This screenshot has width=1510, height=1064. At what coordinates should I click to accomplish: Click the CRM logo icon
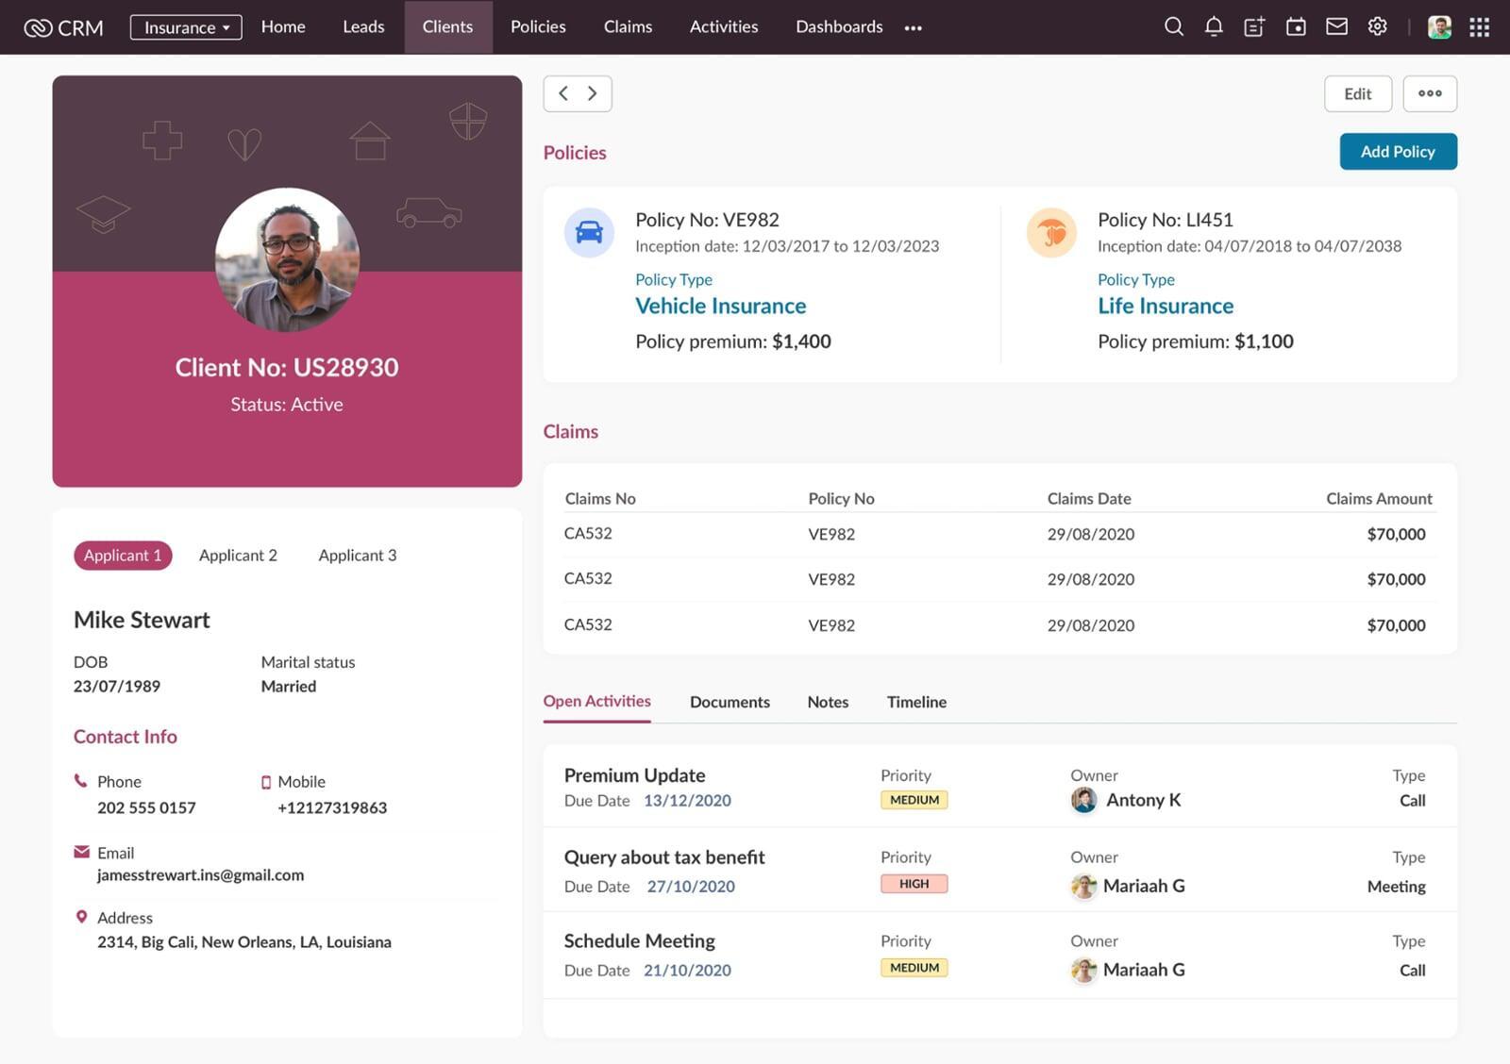coord(38,27)
